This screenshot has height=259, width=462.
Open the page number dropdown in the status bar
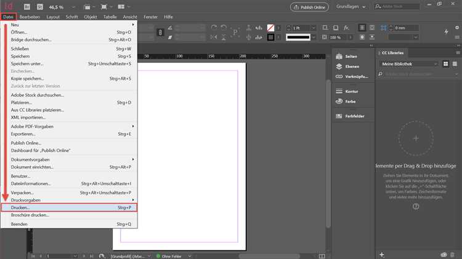pos(75,256)
